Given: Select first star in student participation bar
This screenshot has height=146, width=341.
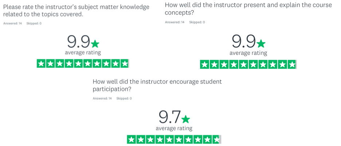Looking at the screenshot, I should pos(132,139).
